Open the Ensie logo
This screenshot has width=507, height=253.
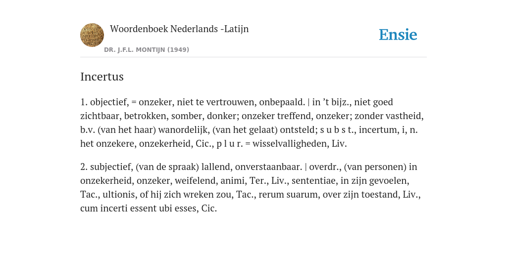(x=398, y=35)
